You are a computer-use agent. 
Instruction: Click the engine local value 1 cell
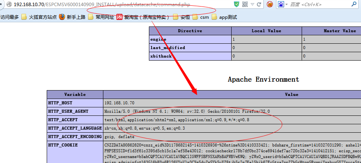click(x=266, y=40)
